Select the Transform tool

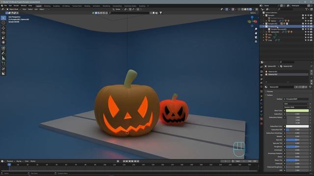3,43
